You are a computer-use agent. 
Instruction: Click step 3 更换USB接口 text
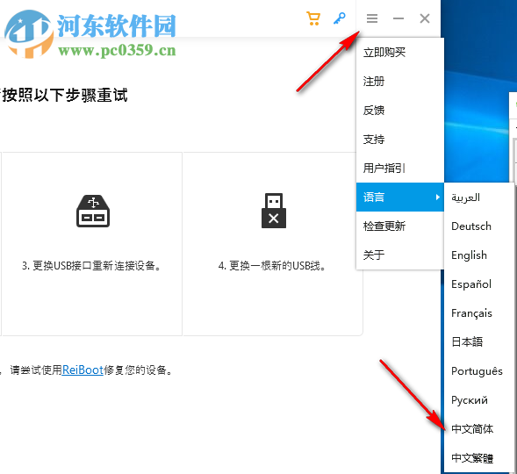[x=91, y=266]
